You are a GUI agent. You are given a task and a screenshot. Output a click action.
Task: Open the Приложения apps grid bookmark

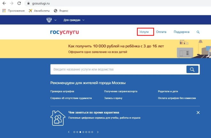(x=13, y=11)
